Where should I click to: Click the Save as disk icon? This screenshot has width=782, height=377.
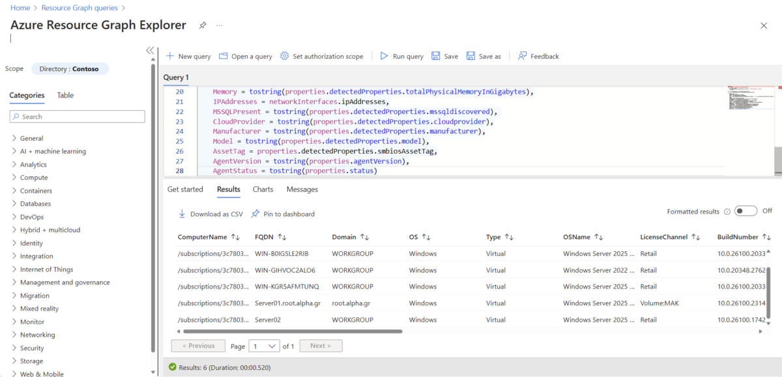click(x=471, y=56)
